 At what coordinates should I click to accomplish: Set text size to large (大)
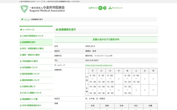(x=100, y=8)
